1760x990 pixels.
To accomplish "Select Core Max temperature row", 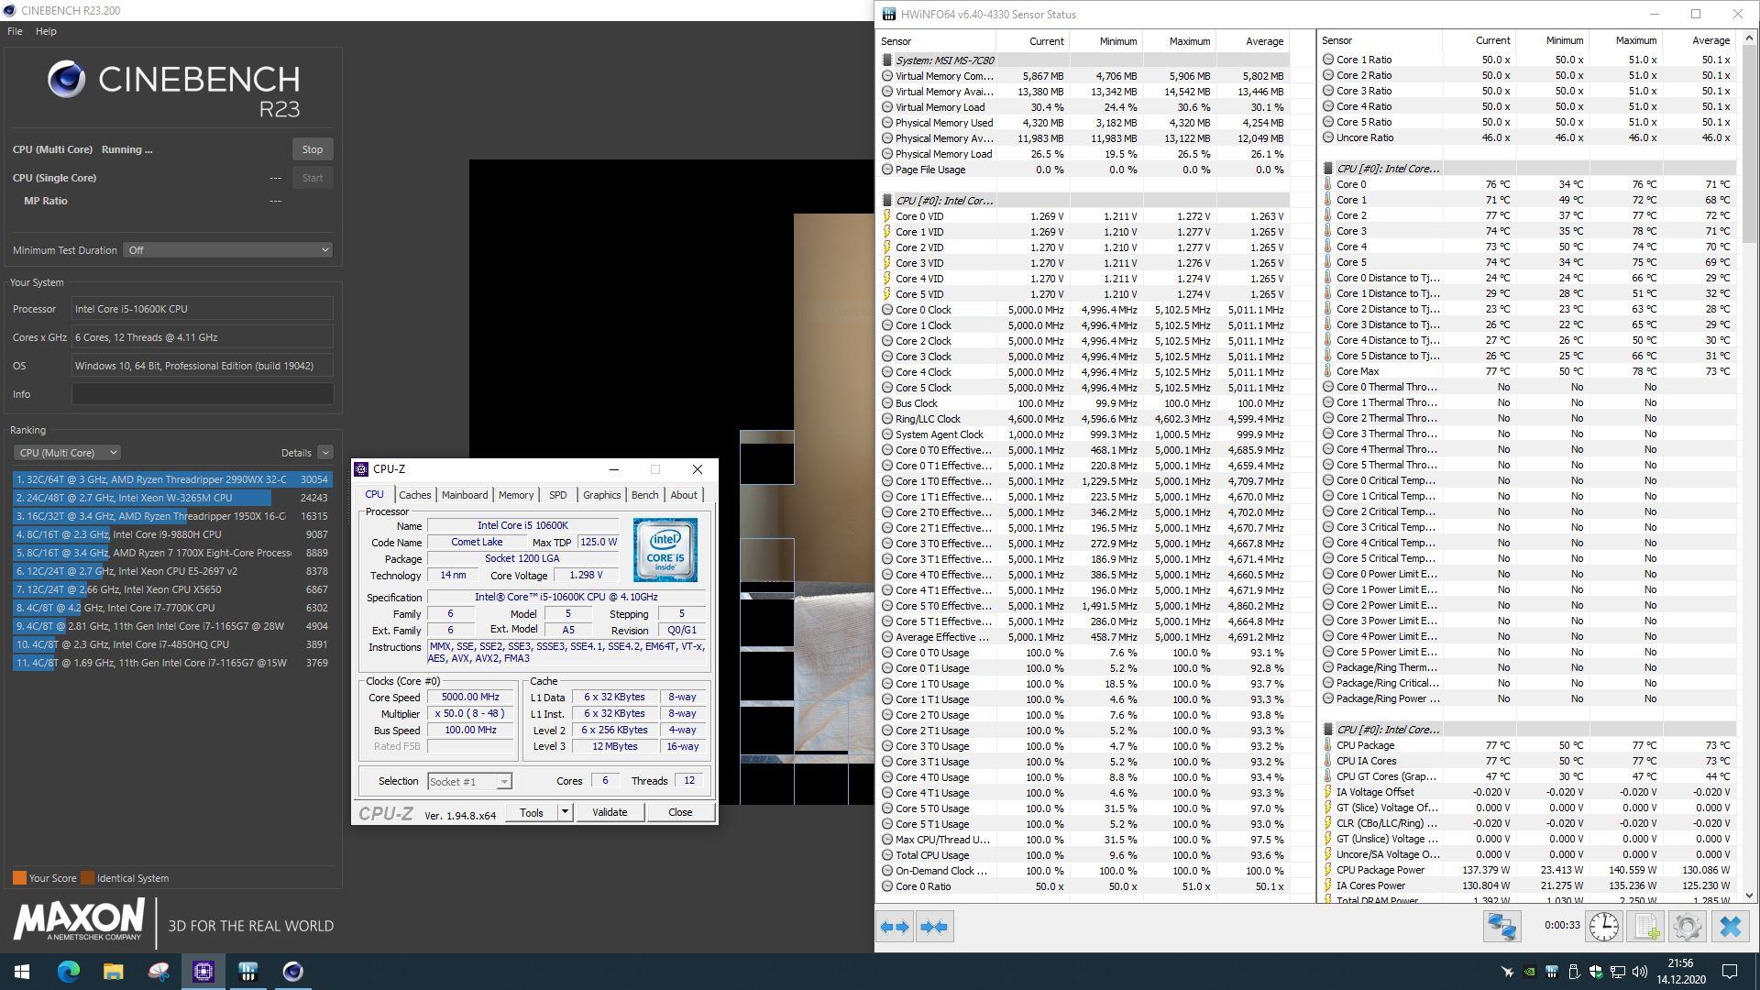I will click(x=1528, y=371).
